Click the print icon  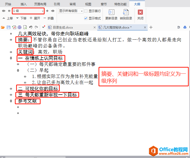(19, 27)
